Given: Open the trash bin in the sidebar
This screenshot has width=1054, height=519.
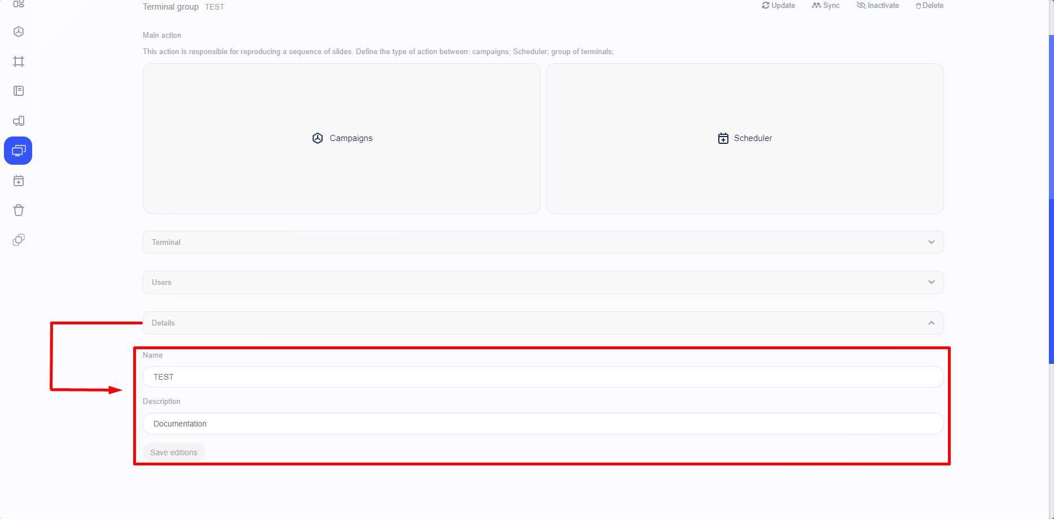Looking at the screenshot, I should coord(19,210).
